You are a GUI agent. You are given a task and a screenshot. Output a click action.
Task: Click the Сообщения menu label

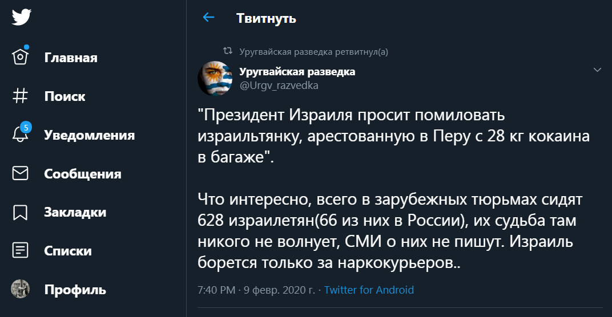pyautogui.click(x=83, y=174)
